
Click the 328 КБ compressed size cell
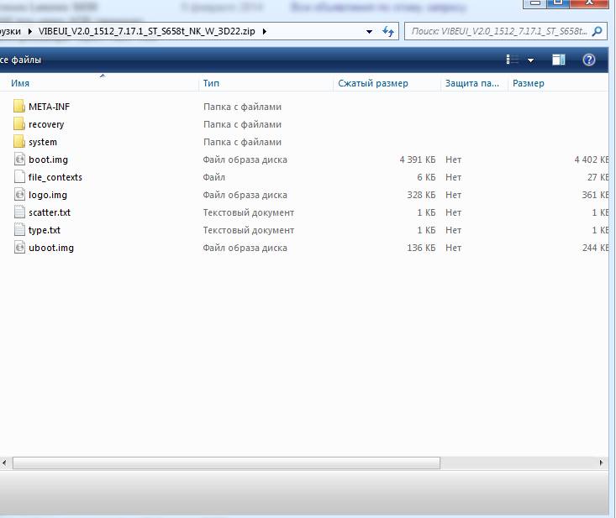coord(421,195)
